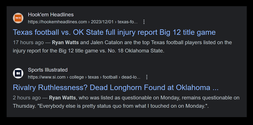
Task: Click the Hook'em Headlines orange favicon
Action: coord(18,18)
